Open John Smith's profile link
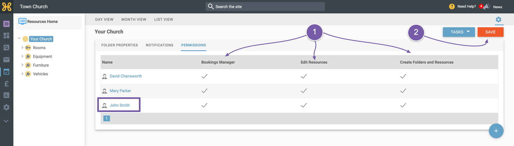Viewport: 514px width, 146px height. click(x=120, y=105)
